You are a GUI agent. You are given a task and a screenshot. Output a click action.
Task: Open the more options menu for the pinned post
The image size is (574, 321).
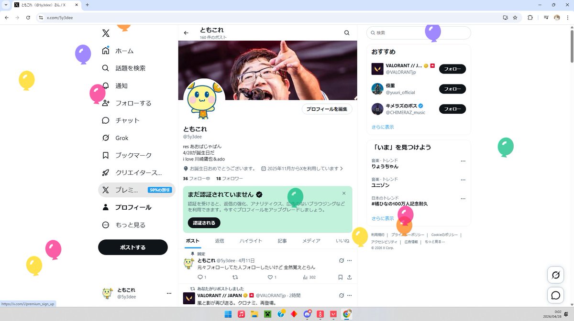point(349,260)
